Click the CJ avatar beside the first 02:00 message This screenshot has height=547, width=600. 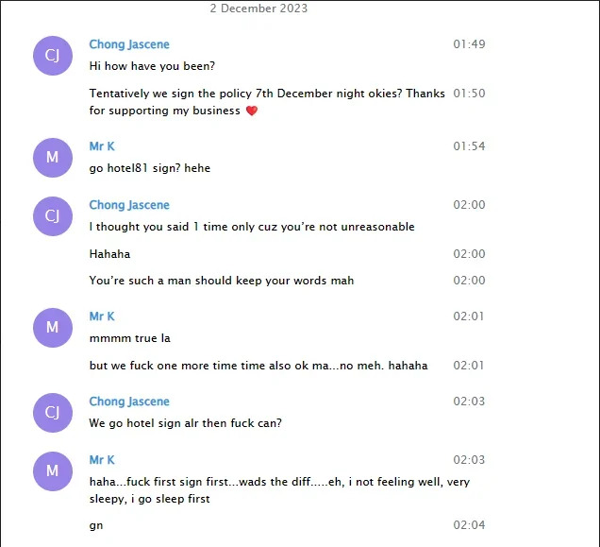tap(52, 216)
